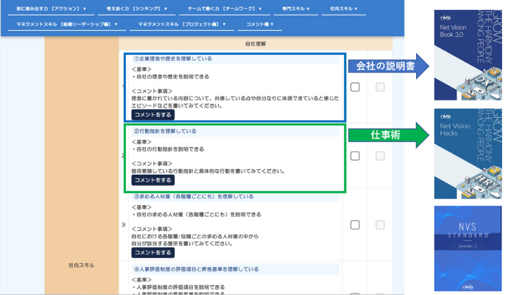
Task: Select the heading ①企業理念や歴史を理解している
Action: point(173,58)
